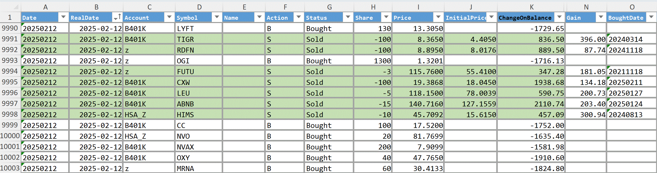
Task: Select row 10003 header
Action: pyautogui.click(x=10, y=168)
